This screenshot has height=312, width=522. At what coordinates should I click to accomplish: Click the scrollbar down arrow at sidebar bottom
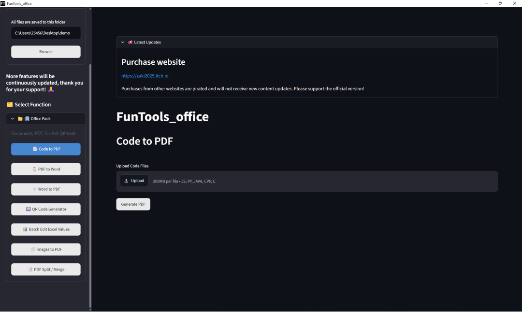[90, 310]
